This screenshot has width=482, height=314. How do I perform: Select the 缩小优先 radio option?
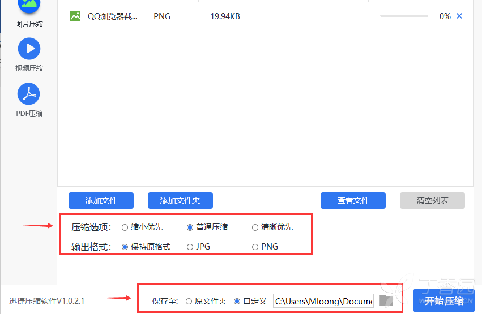coord(125,227)
